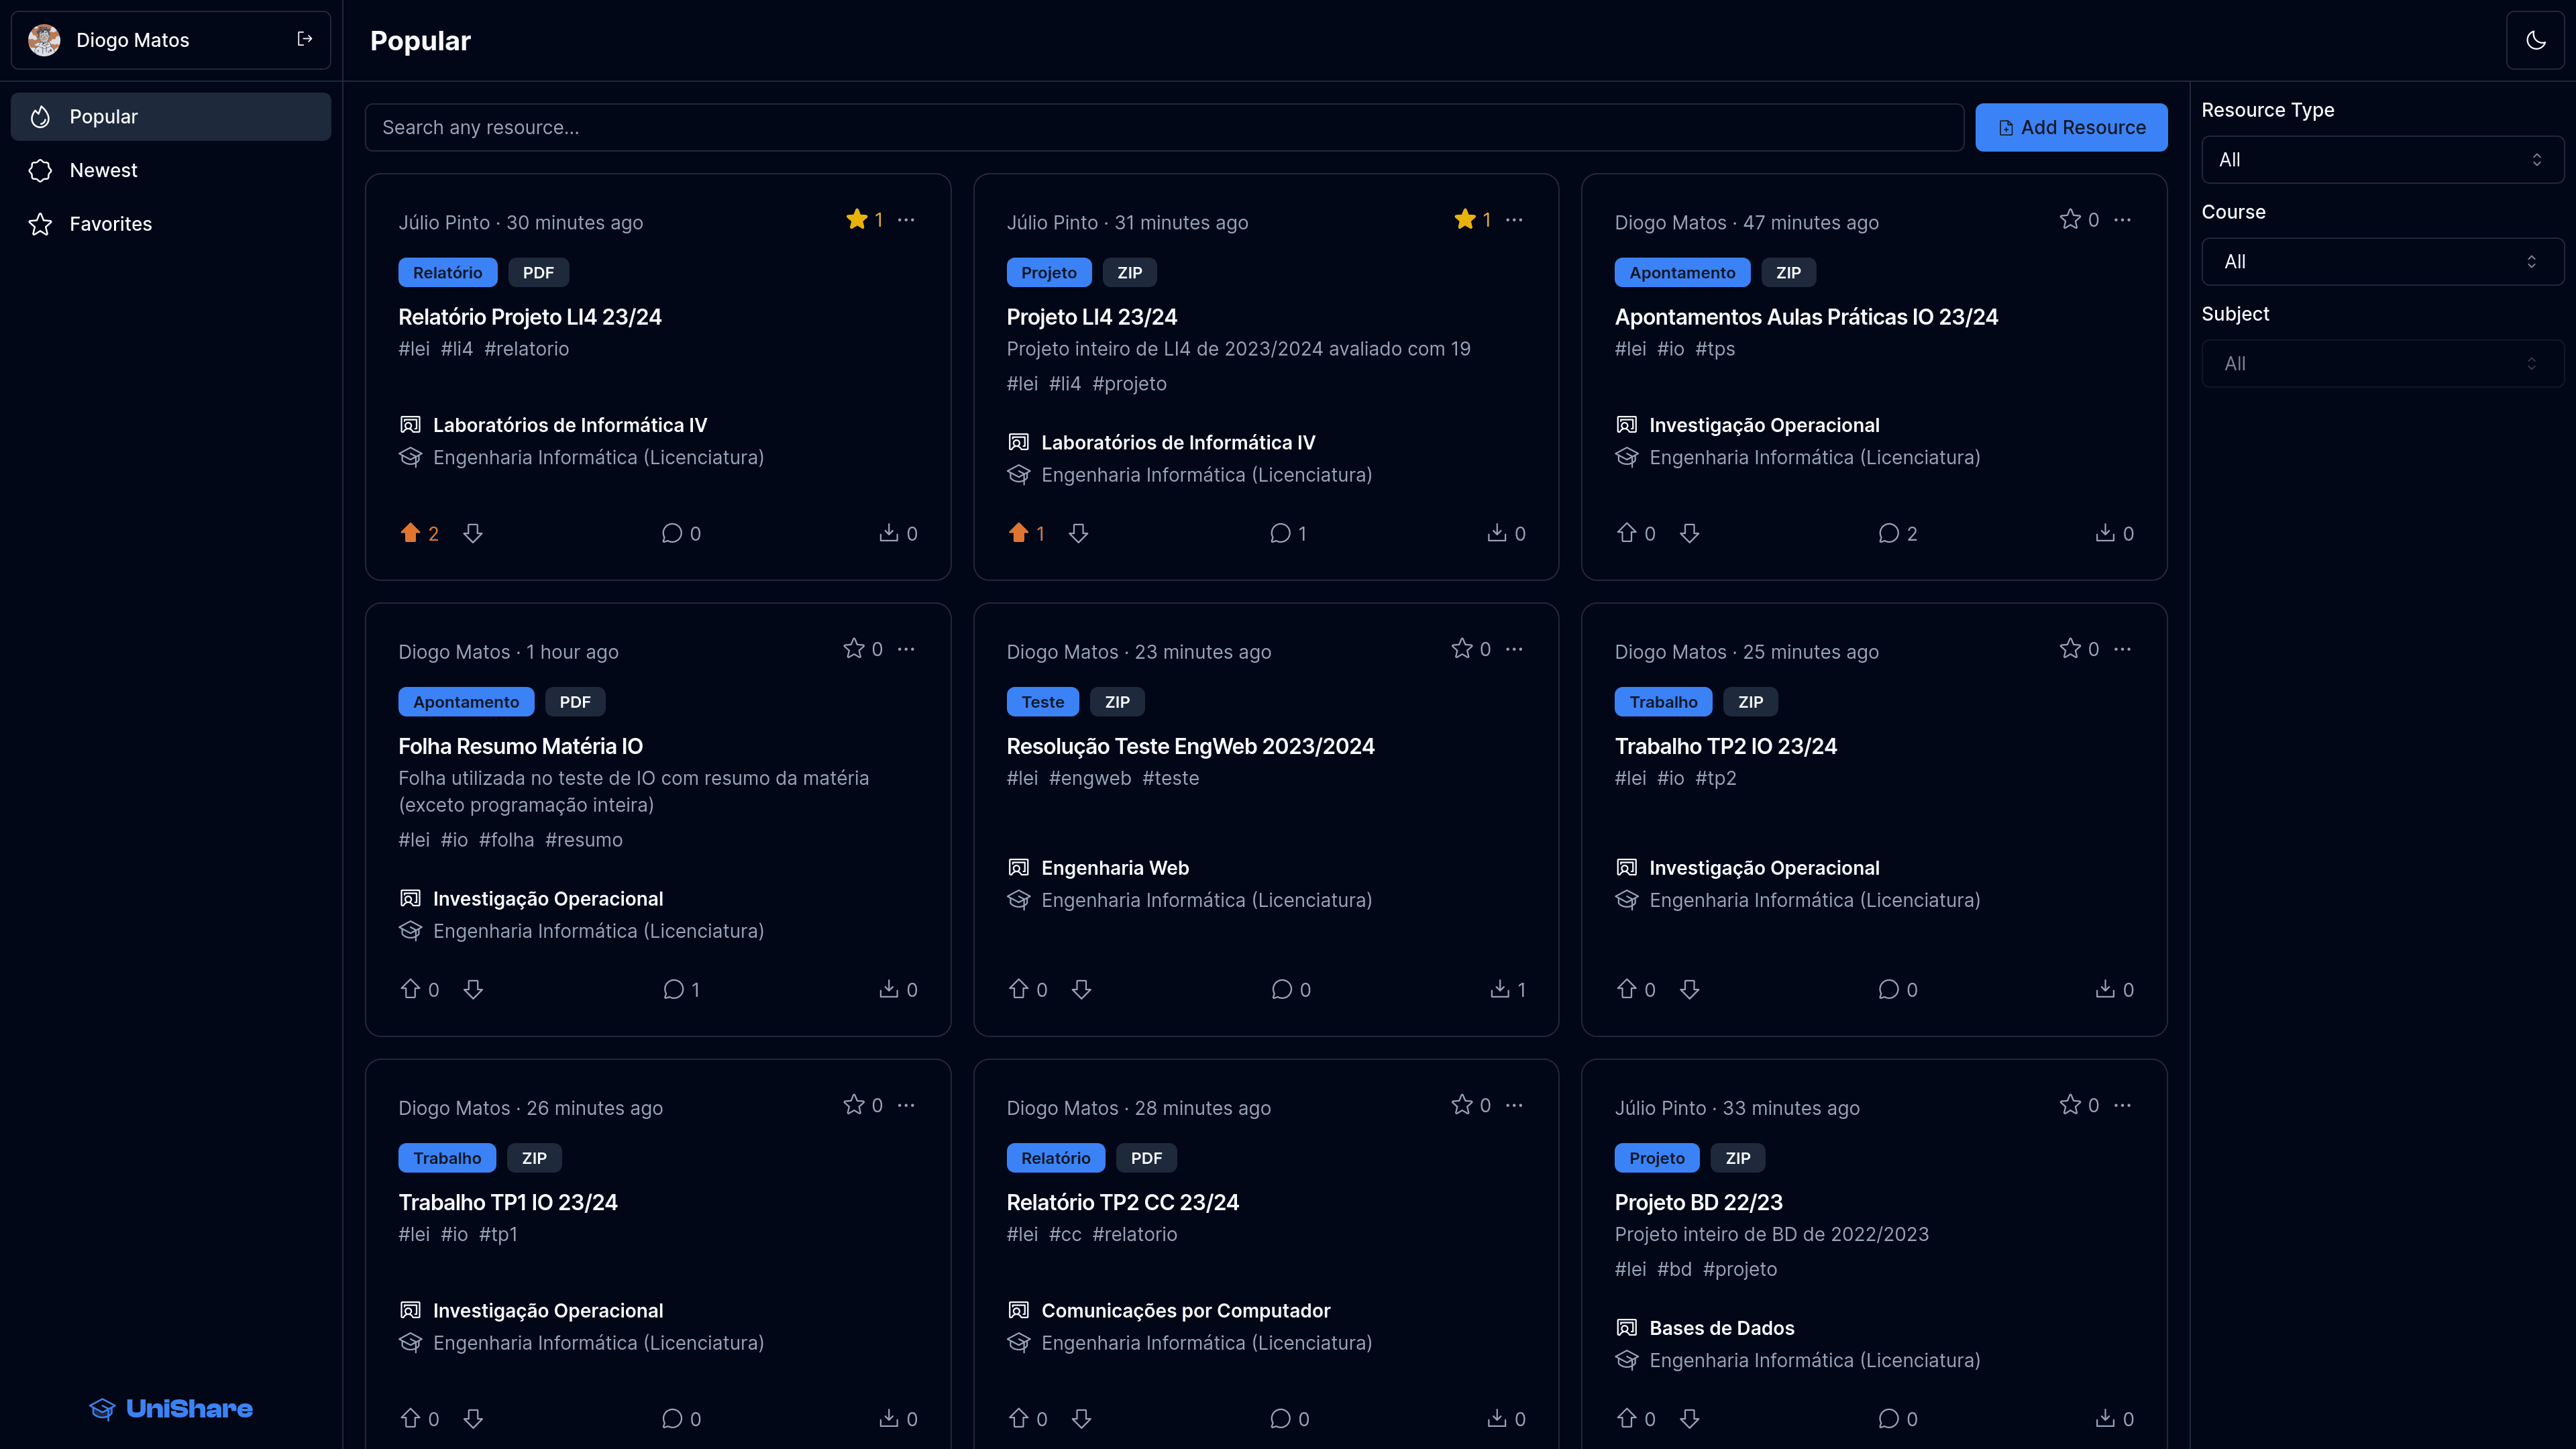
Task: Open the Projeto BD 22/23 title
Action: click(x=1698, y=1203)
